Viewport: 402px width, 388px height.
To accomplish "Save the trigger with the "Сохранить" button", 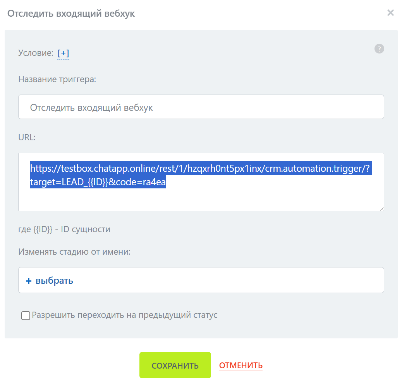I will [175, 365].
